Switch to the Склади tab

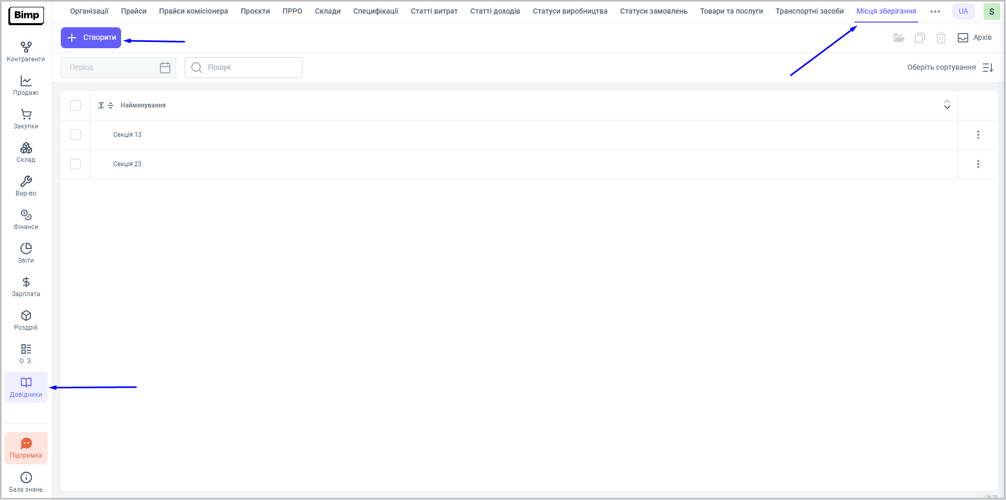click(x=328, y=12)
